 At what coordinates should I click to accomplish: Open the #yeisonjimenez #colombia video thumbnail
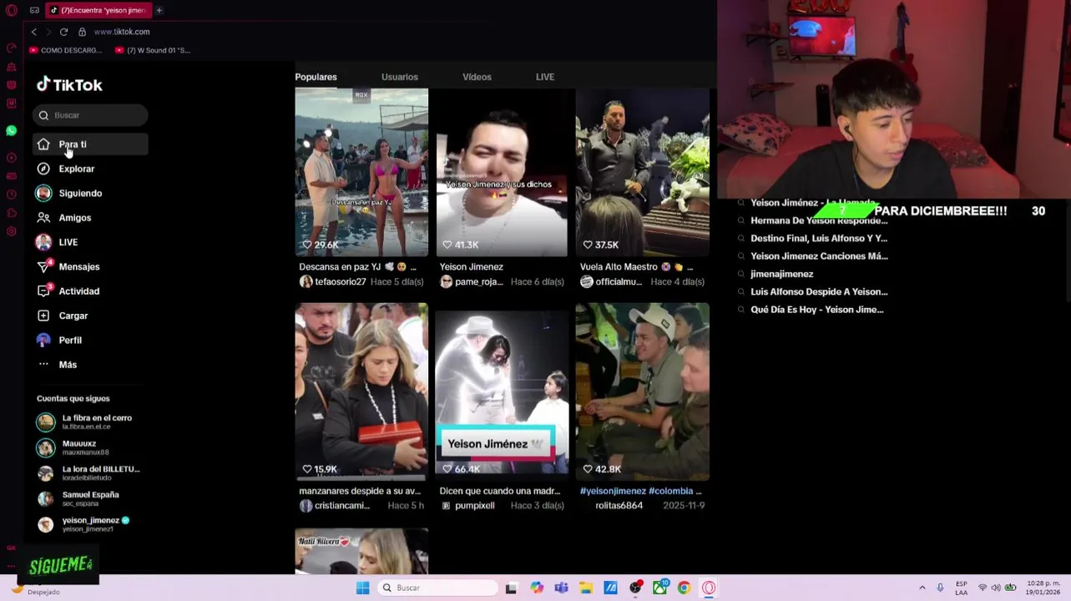pyautogui.click(x=642, y=391)
